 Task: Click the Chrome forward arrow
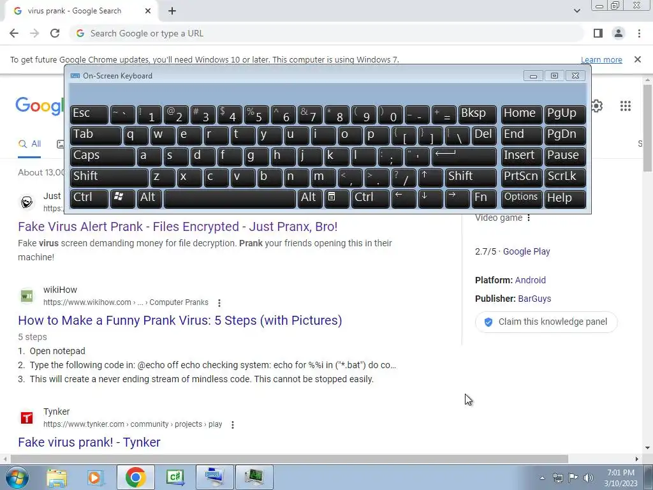34,33
